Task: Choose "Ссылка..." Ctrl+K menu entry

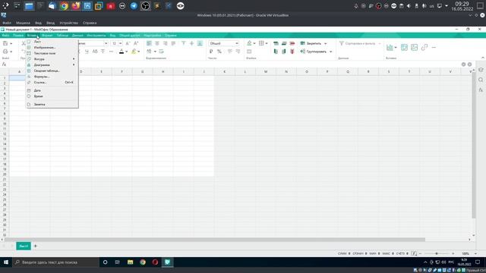Action: tap(40, 83)
